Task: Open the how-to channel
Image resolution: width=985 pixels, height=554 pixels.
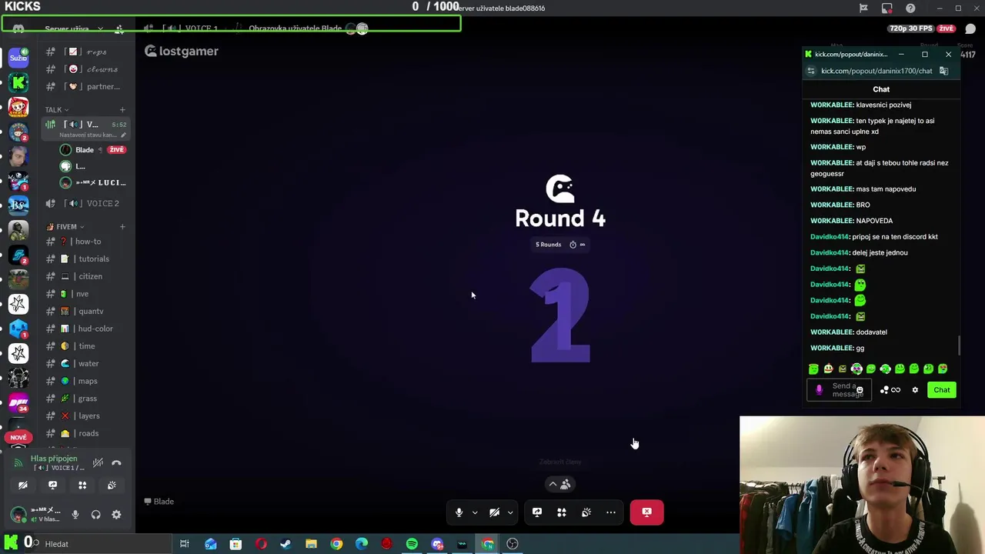Action: click(85, 242)
